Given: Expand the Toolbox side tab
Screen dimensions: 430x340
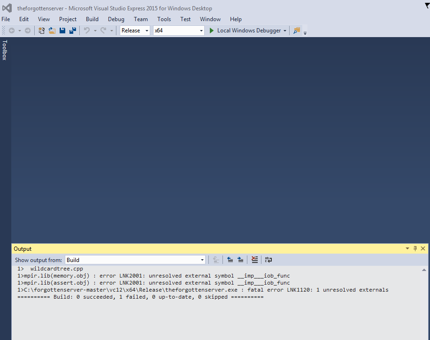Looking at the screenshot, I should pyautogui.click(x=5, y=50).
